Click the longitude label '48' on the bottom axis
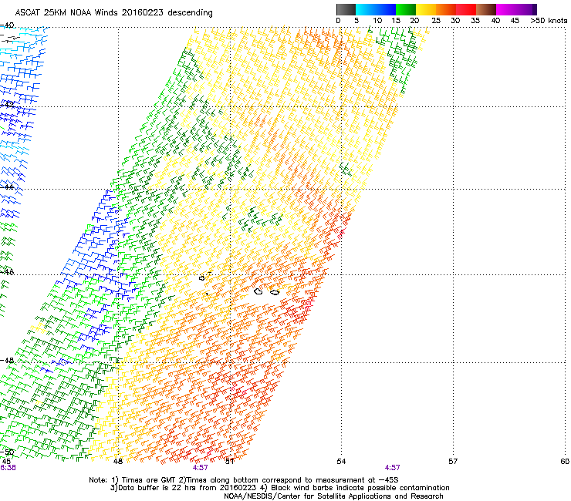Viewport: 571px width, 501px height. tap(118, 462)
